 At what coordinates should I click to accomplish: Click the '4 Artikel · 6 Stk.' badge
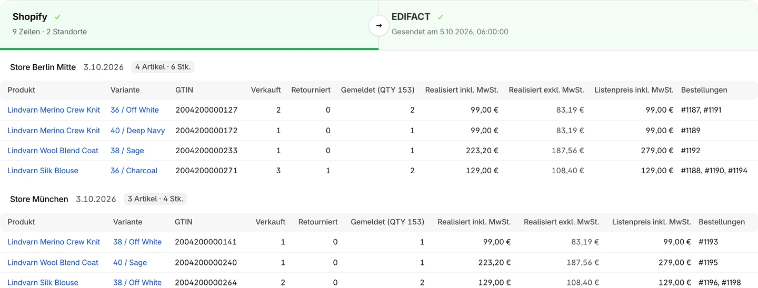[x=163, y=67]
